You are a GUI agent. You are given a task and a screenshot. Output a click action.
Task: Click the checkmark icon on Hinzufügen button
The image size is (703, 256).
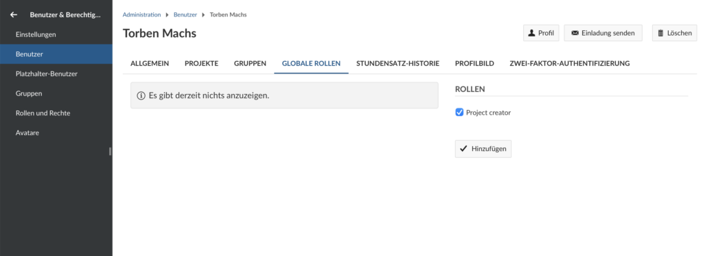(x=463, y=149)
